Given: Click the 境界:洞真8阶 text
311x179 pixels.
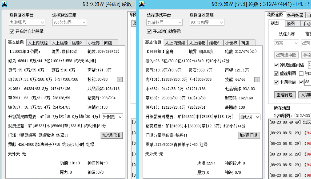Looking at the screenshot, I should point(201,52).
